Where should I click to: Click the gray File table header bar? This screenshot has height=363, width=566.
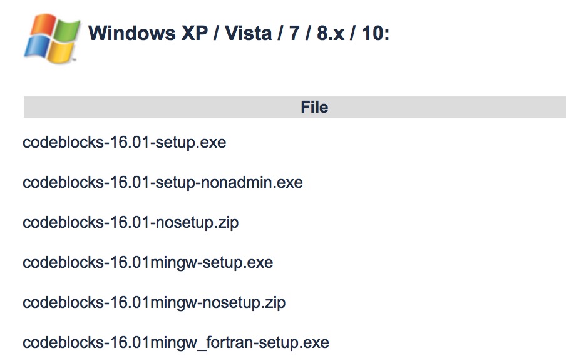pyautogui.click(x=294, y=107)
